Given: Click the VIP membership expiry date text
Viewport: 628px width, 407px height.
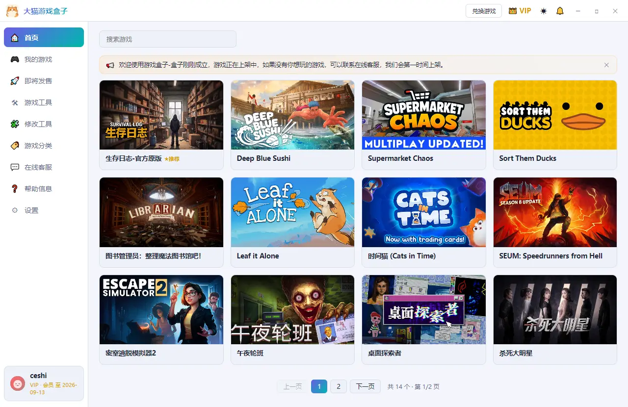Looking at the screenshot, I should (53, 388).
